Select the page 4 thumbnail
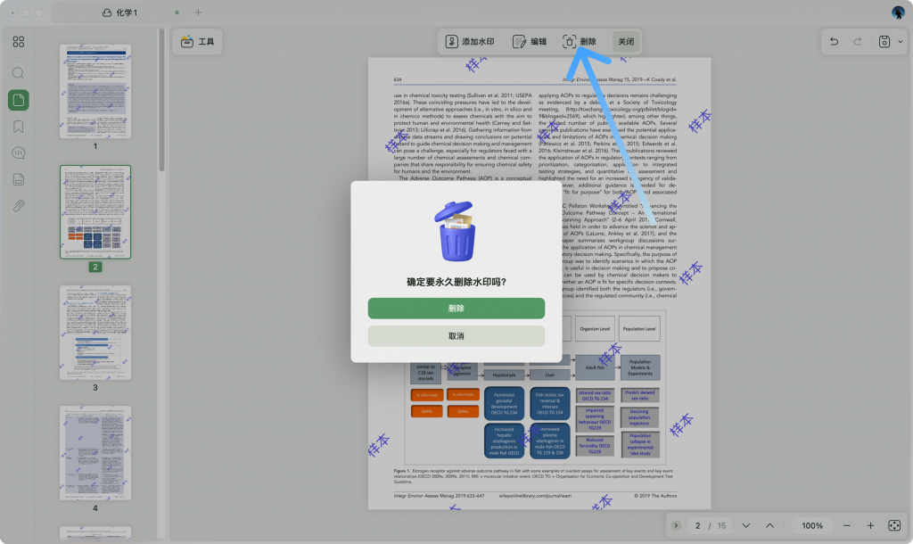 [95, 453]
